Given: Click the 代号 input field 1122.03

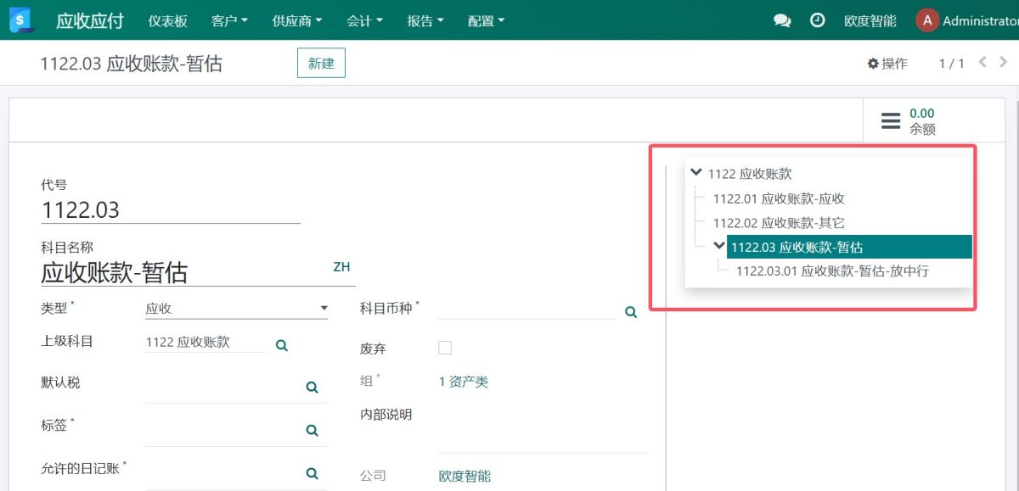Looking at the screenshot, I should 170,210.
